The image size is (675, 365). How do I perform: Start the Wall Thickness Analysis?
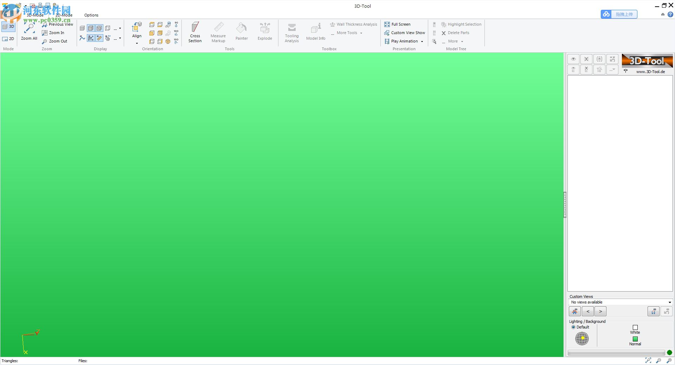click(x=353, y=24)
